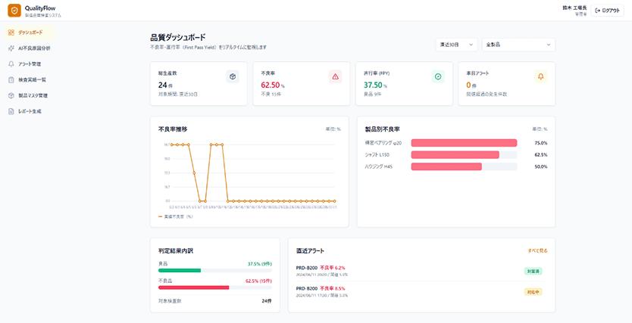
Task: Click the 製品マスタ管理 cube icon in sidebar
Action: point(11,96)
